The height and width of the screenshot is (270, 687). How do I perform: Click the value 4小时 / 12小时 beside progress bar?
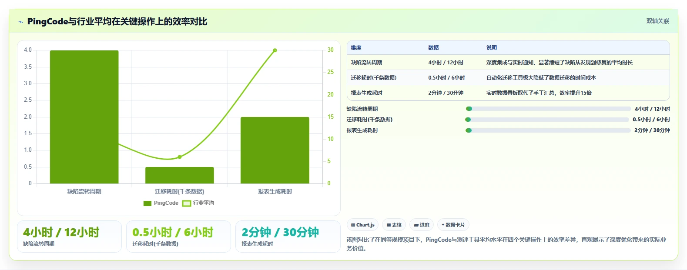[x=652, y=109]
